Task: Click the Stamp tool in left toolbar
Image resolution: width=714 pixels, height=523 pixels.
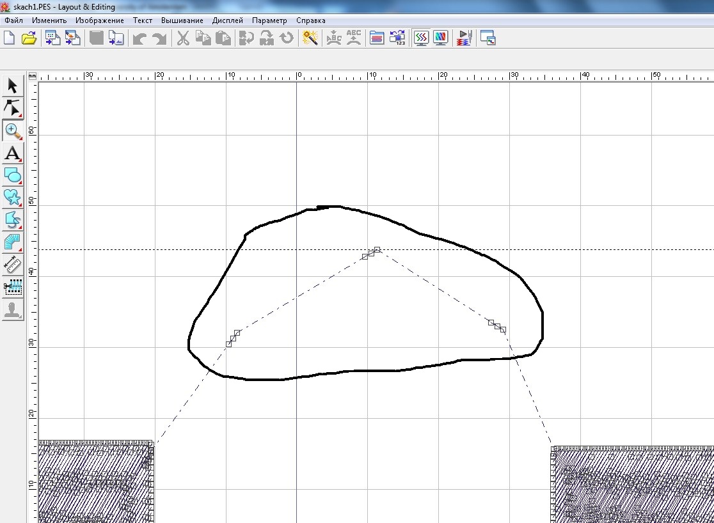Action: click(13, 310)
